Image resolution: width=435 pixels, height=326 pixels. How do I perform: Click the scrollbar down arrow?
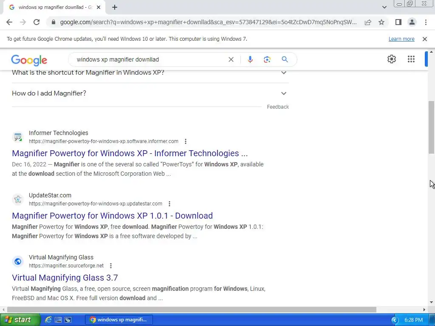coord(431,302)
